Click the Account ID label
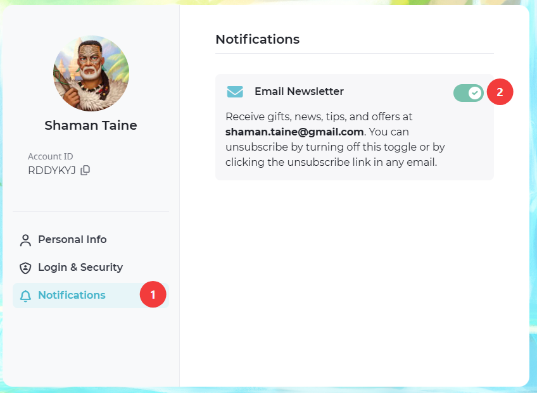Screen dimensions: 537x393 (x=51, y=156)
